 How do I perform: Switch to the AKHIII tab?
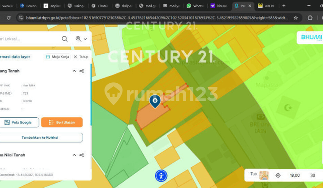click(266, 6)
